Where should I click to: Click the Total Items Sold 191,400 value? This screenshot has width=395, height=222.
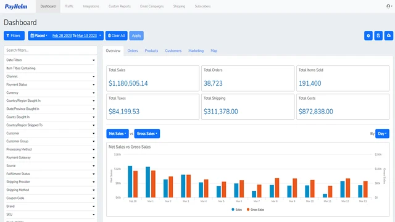[310, 83]
